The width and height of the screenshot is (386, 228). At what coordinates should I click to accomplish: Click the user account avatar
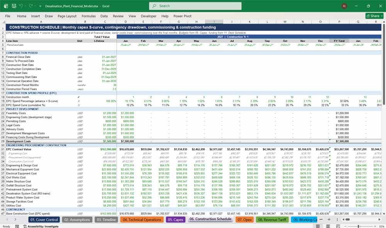click(x=344, y=6)
